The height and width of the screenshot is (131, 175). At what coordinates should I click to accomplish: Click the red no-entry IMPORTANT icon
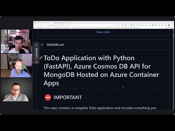click(48, 97)
